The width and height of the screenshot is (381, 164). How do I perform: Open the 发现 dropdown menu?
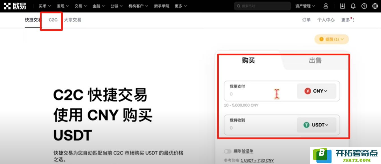tap(63, 6)
